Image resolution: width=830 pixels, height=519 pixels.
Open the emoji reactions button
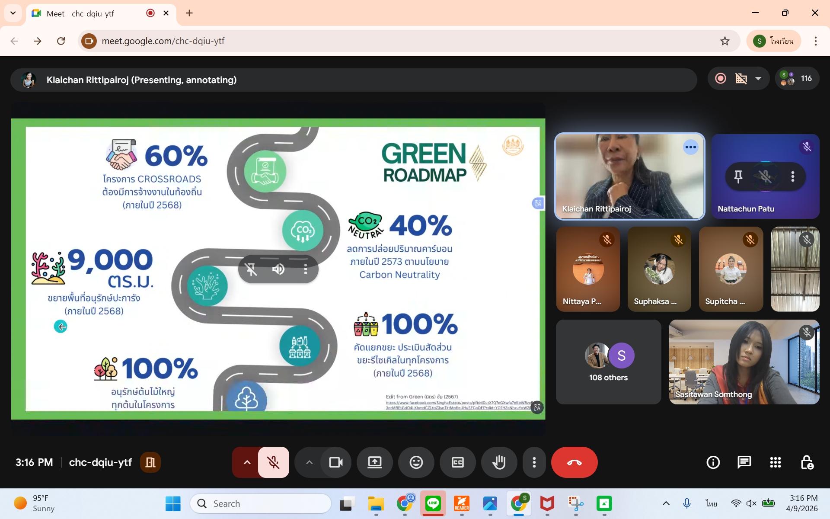tap(416, 462)
